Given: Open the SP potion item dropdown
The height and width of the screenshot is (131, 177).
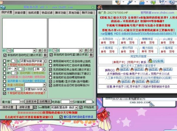Looking at the screenshot, I should 80,50.
